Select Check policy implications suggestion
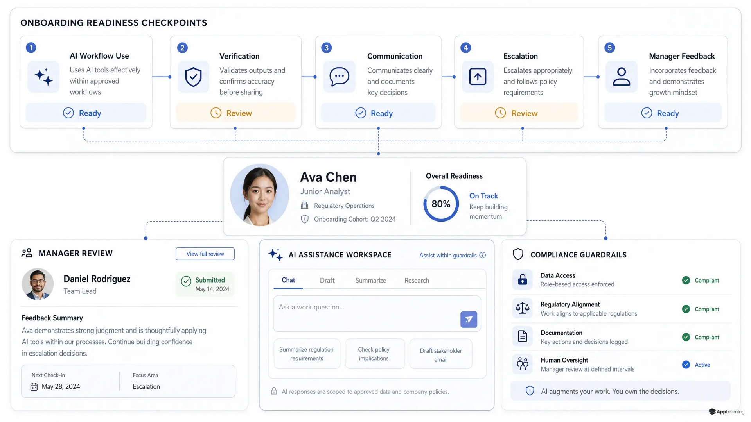This screenshot has width=751, height=422. coord(374,354)
